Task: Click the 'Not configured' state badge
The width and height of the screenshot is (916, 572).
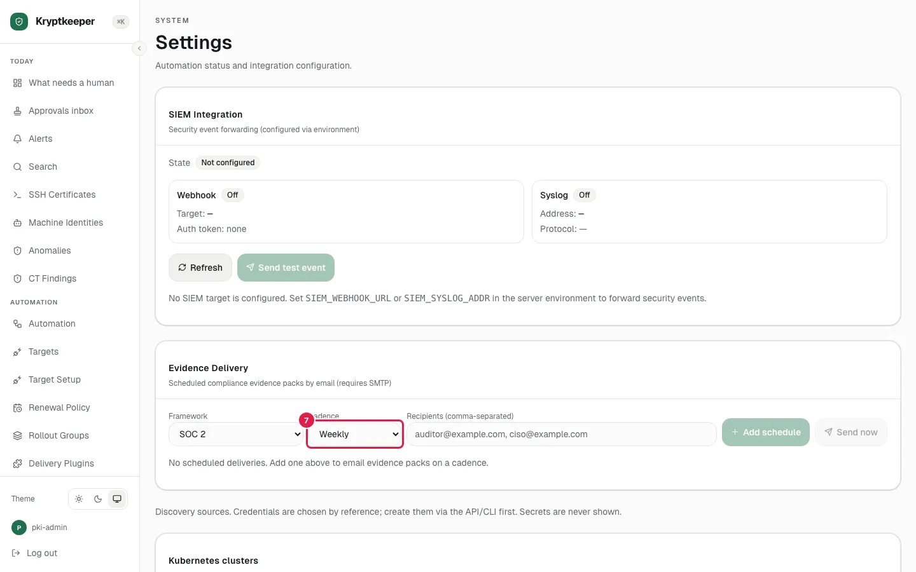Action: point(228,163)
